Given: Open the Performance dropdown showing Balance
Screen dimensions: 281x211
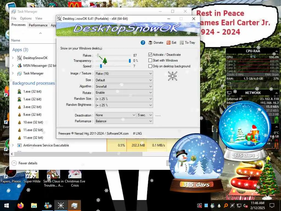Looking at the screenshot, I should (124, 121).
